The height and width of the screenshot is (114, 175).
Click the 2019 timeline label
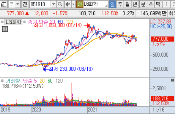click(5, 110)
